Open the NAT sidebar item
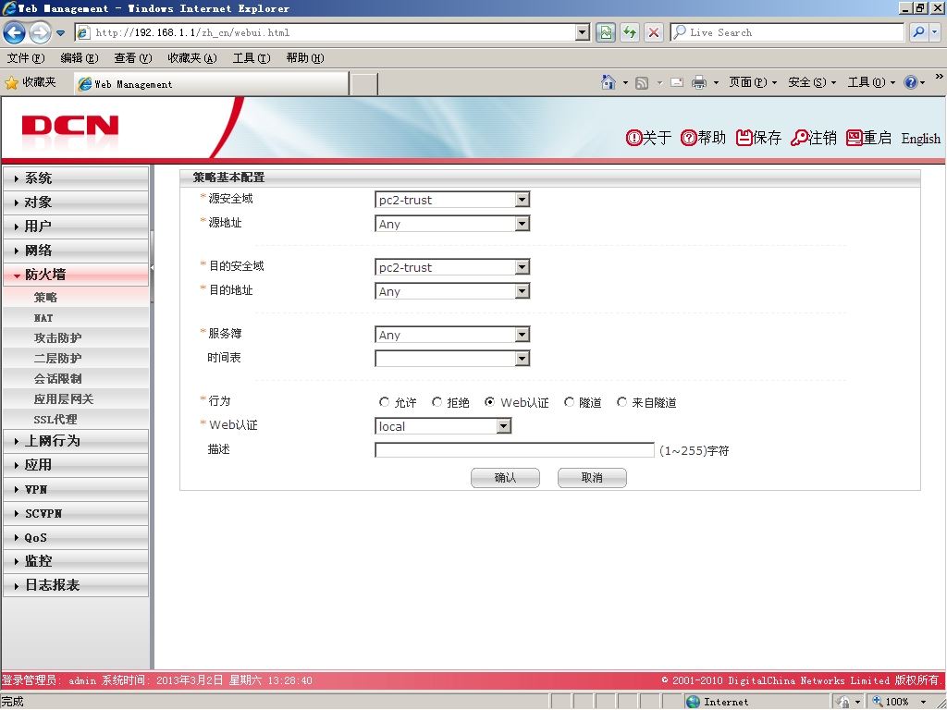The image size is (947, 710). (x=76, y=318)
